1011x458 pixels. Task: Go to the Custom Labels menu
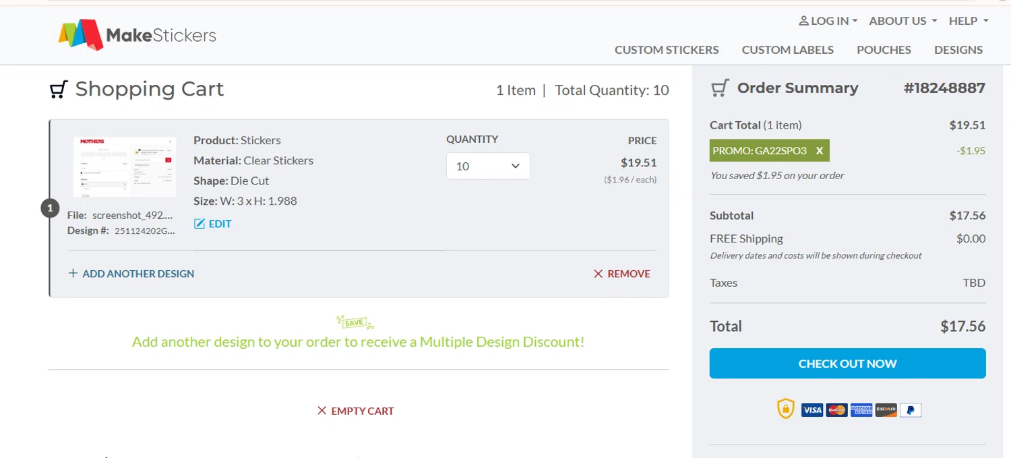pyautogui.click(x=787, y=50)
